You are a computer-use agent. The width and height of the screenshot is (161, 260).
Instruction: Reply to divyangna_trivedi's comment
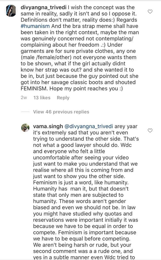coord(63,98)
